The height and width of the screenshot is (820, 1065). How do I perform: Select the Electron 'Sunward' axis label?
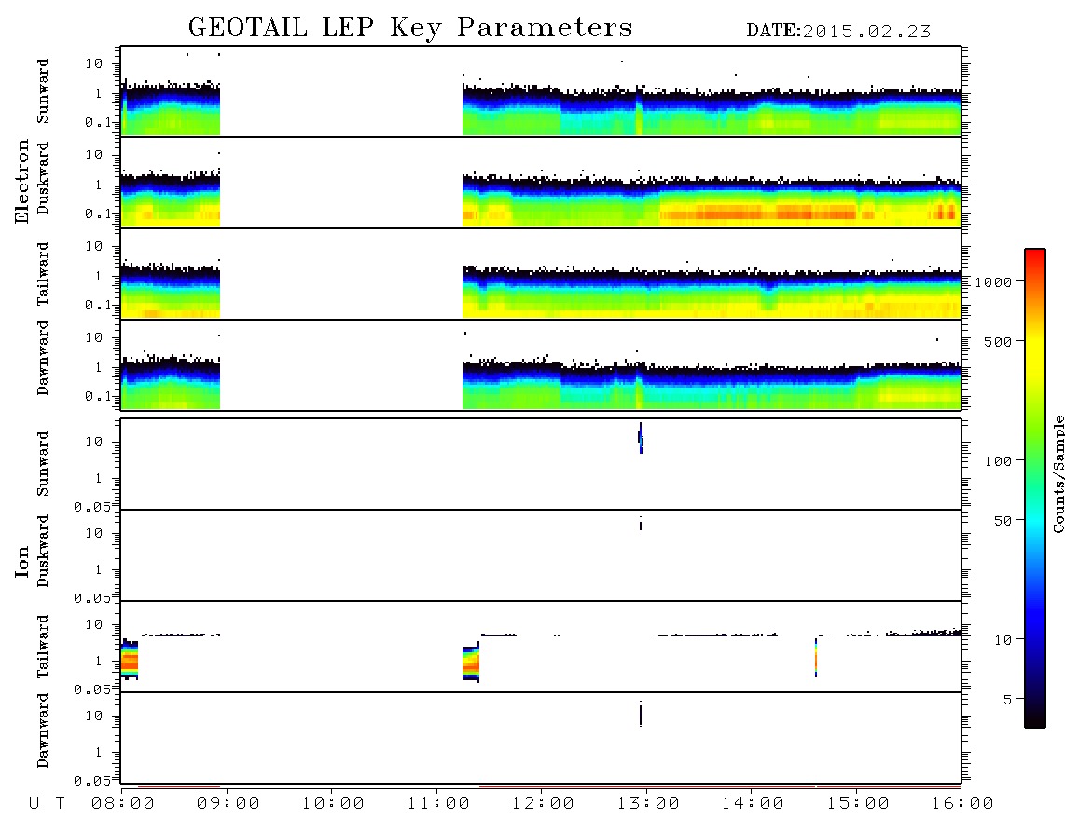[x=43, y=91]
